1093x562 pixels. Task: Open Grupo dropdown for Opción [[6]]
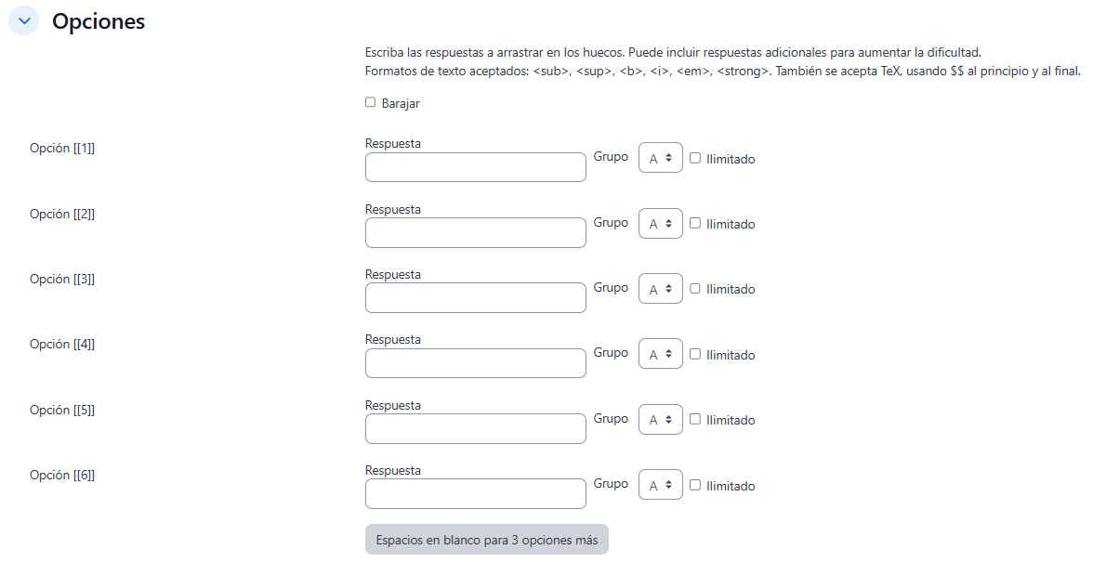[x=660, y=485]
